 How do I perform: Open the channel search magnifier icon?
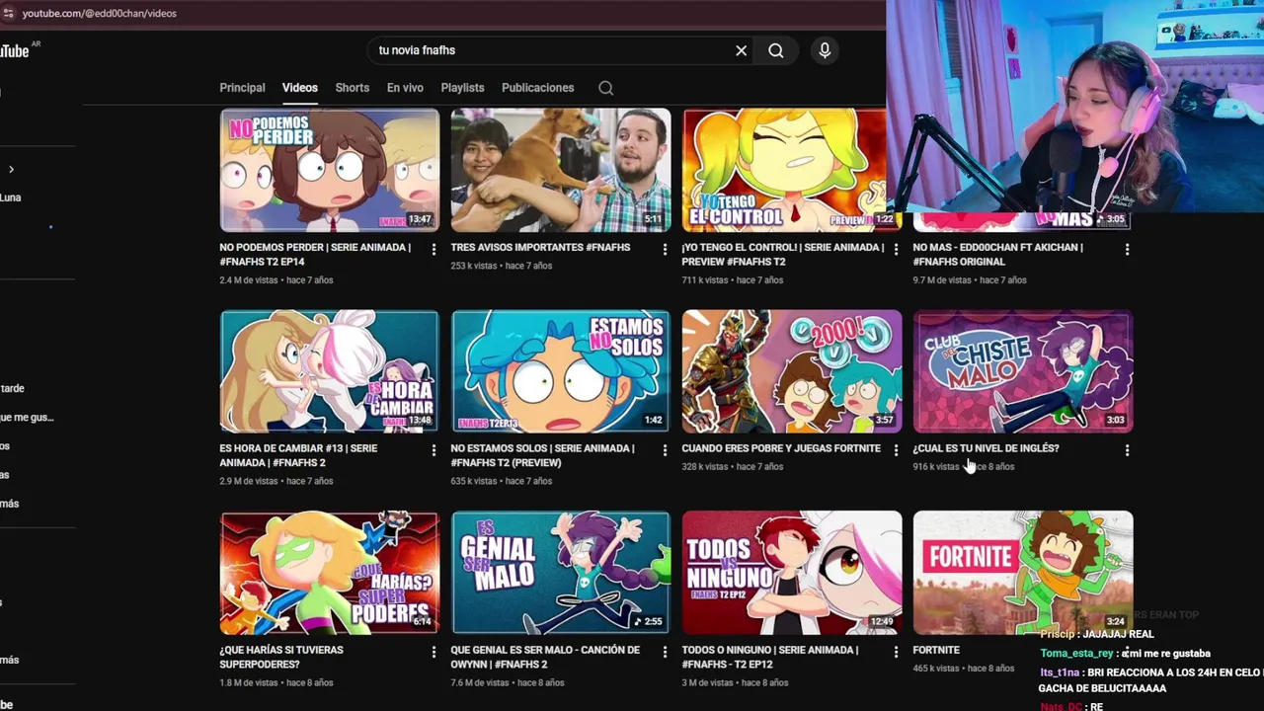606,88
